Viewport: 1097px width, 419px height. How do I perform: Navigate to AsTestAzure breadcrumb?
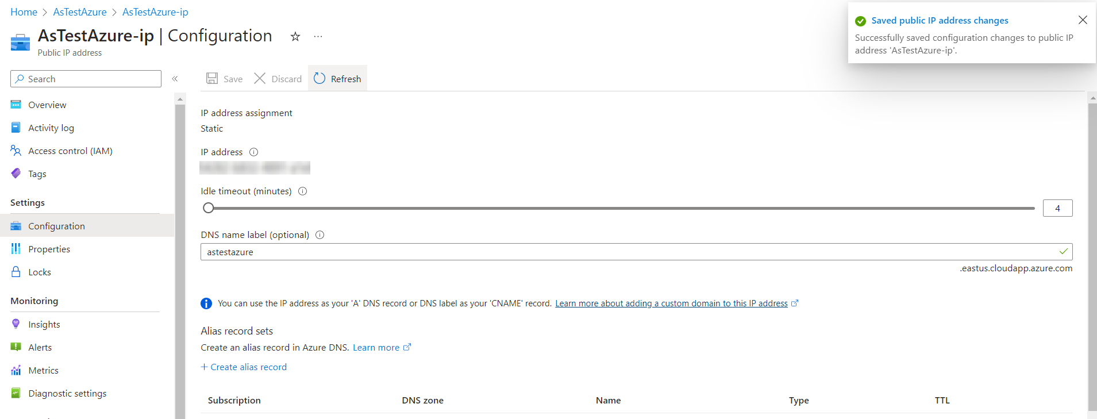[x=80, y=12]
